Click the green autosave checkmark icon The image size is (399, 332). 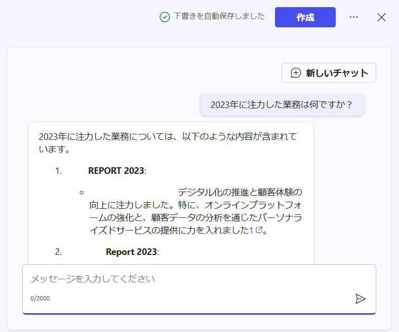165,17
